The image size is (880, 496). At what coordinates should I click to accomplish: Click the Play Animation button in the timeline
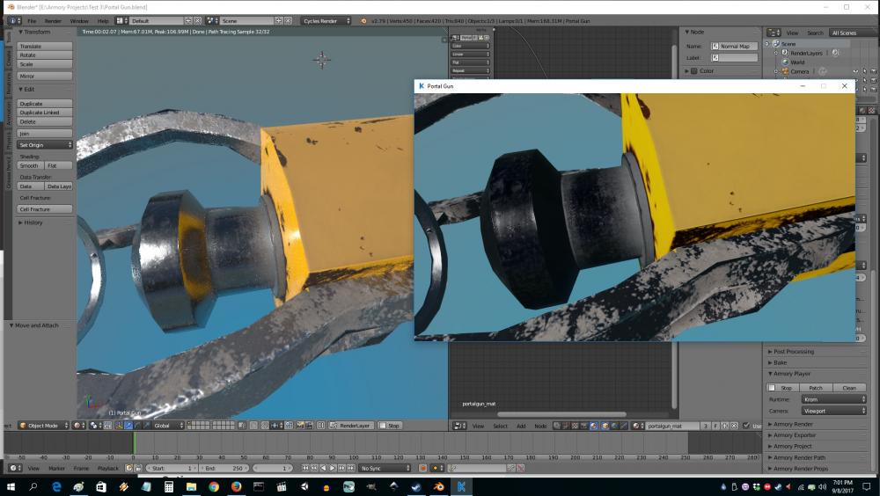(333, 469)
